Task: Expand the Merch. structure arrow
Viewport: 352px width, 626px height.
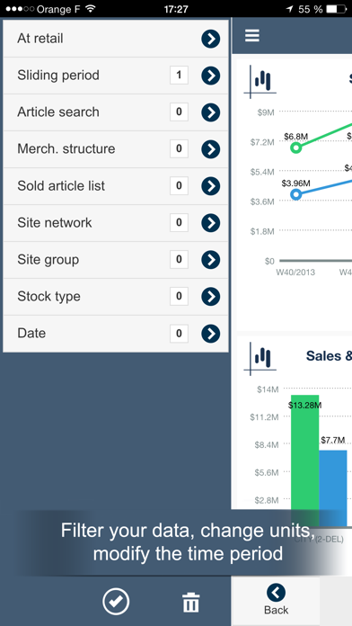Action: coord(211,149)
